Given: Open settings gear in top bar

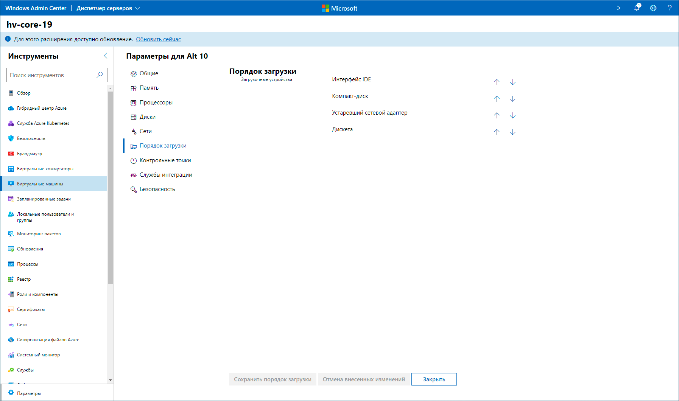Looking at the screenshot, I should tap(653, 8).
